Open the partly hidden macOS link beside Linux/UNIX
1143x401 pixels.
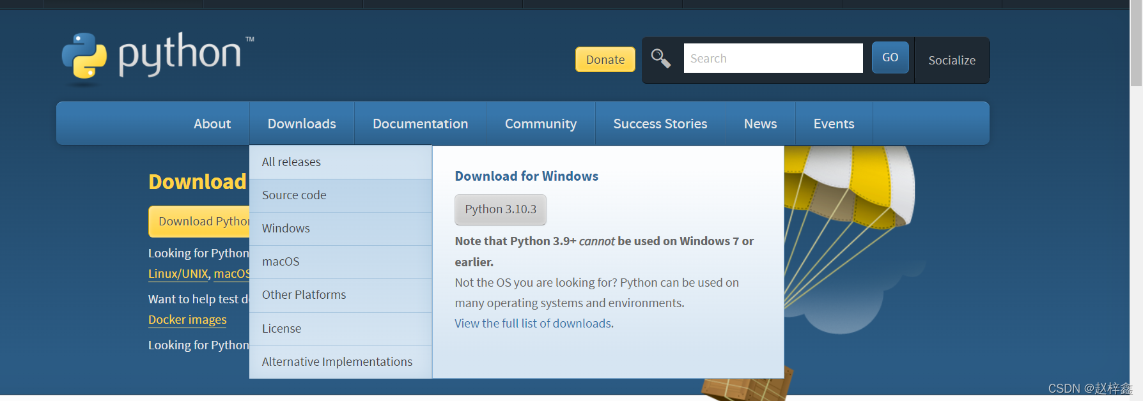click(x=231, y=274)
